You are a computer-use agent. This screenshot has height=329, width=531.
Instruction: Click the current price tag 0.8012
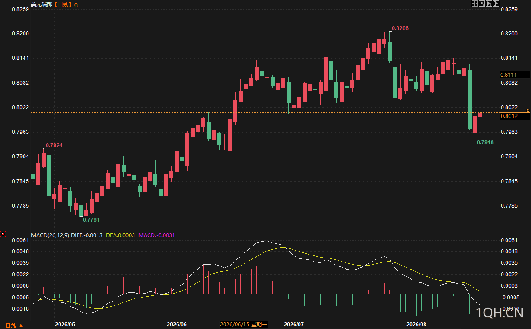pos(515,116)
